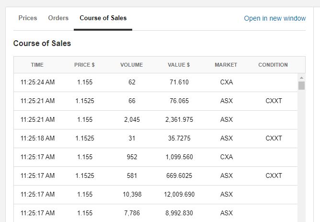This screenshot has width=320, height=222.
Task: Click the volume 66 cell
Action: point(132,101)
